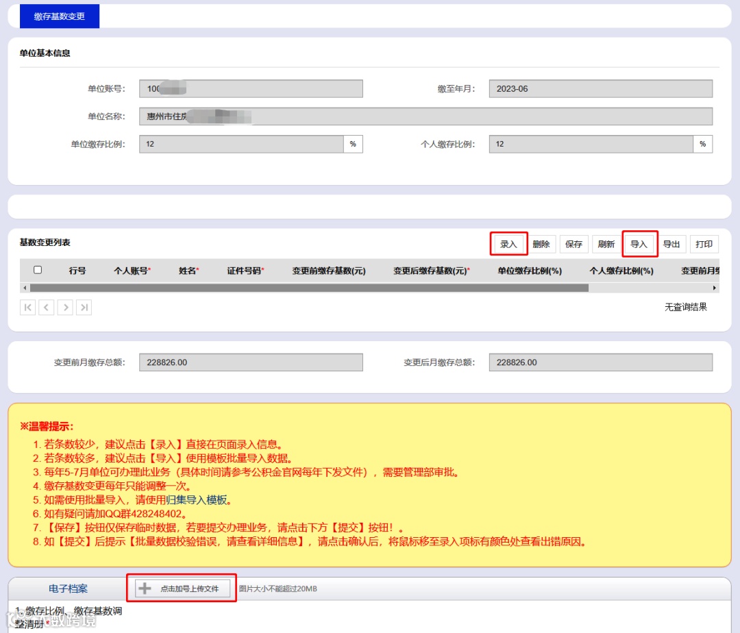740x633 pixels.
Task: Click the 保存 button
Action: click(x=574, y=245)
